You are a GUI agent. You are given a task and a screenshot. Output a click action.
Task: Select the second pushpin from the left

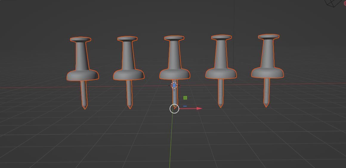point(129,72)
